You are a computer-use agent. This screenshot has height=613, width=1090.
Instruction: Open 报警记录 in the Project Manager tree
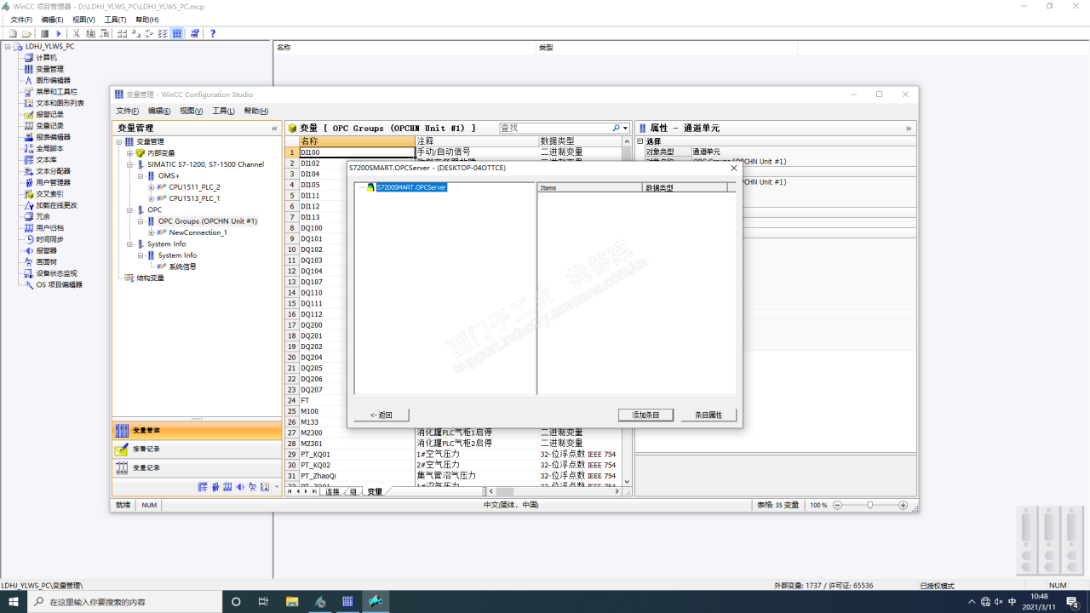tap(49, 114)
